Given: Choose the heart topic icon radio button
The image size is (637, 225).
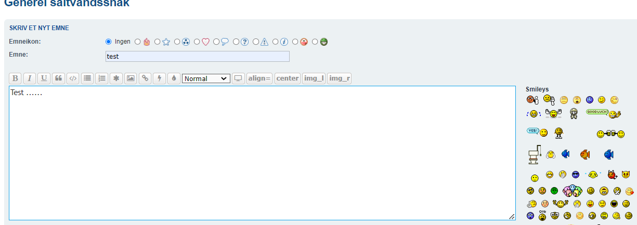Looking at the screenshot, I should coord(197,42).
